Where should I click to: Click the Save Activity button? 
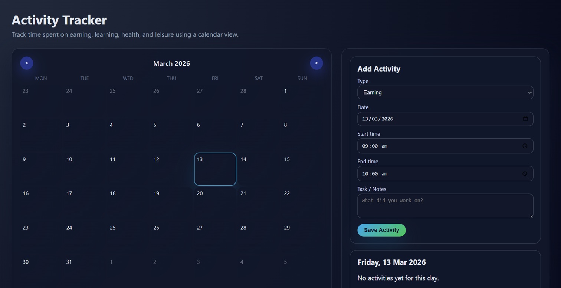[381, 230]
